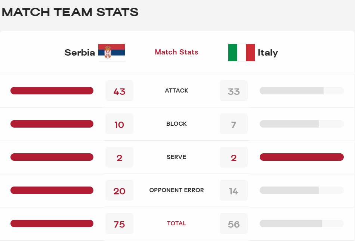Click Serbia's block score 10

[x=119, y=124]
